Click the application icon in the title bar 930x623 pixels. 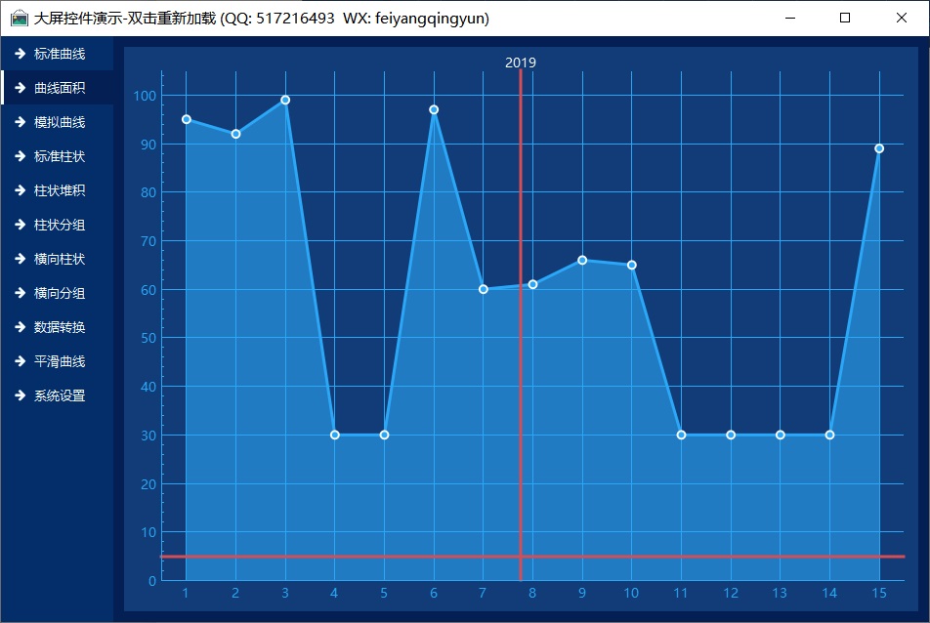coord(19,19)
